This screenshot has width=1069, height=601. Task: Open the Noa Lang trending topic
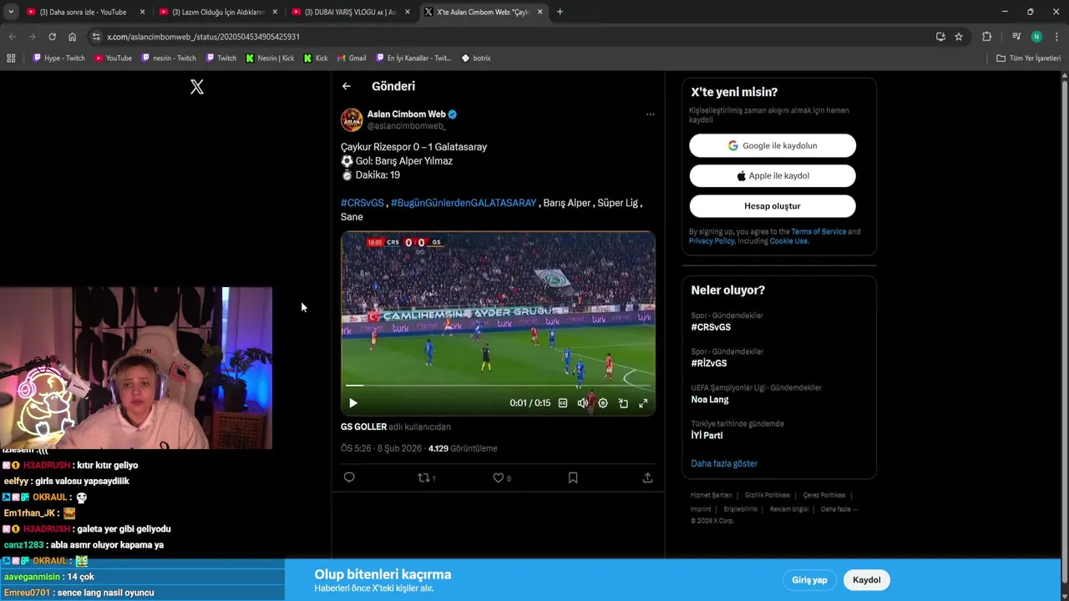tap(710, 399)
